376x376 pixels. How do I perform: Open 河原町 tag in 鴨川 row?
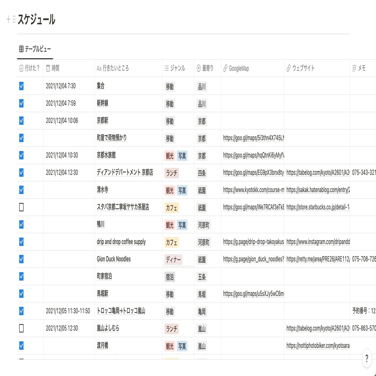[x=204, y=225]
